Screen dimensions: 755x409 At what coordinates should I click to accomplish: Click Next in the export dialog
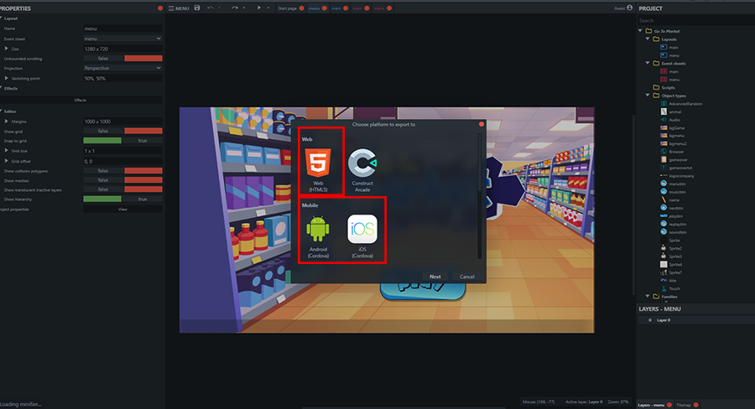coord(435,277)
